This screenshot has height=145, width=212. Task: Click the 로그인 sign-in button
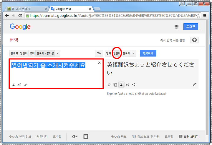pyautogui.click(x=191, y=27)
